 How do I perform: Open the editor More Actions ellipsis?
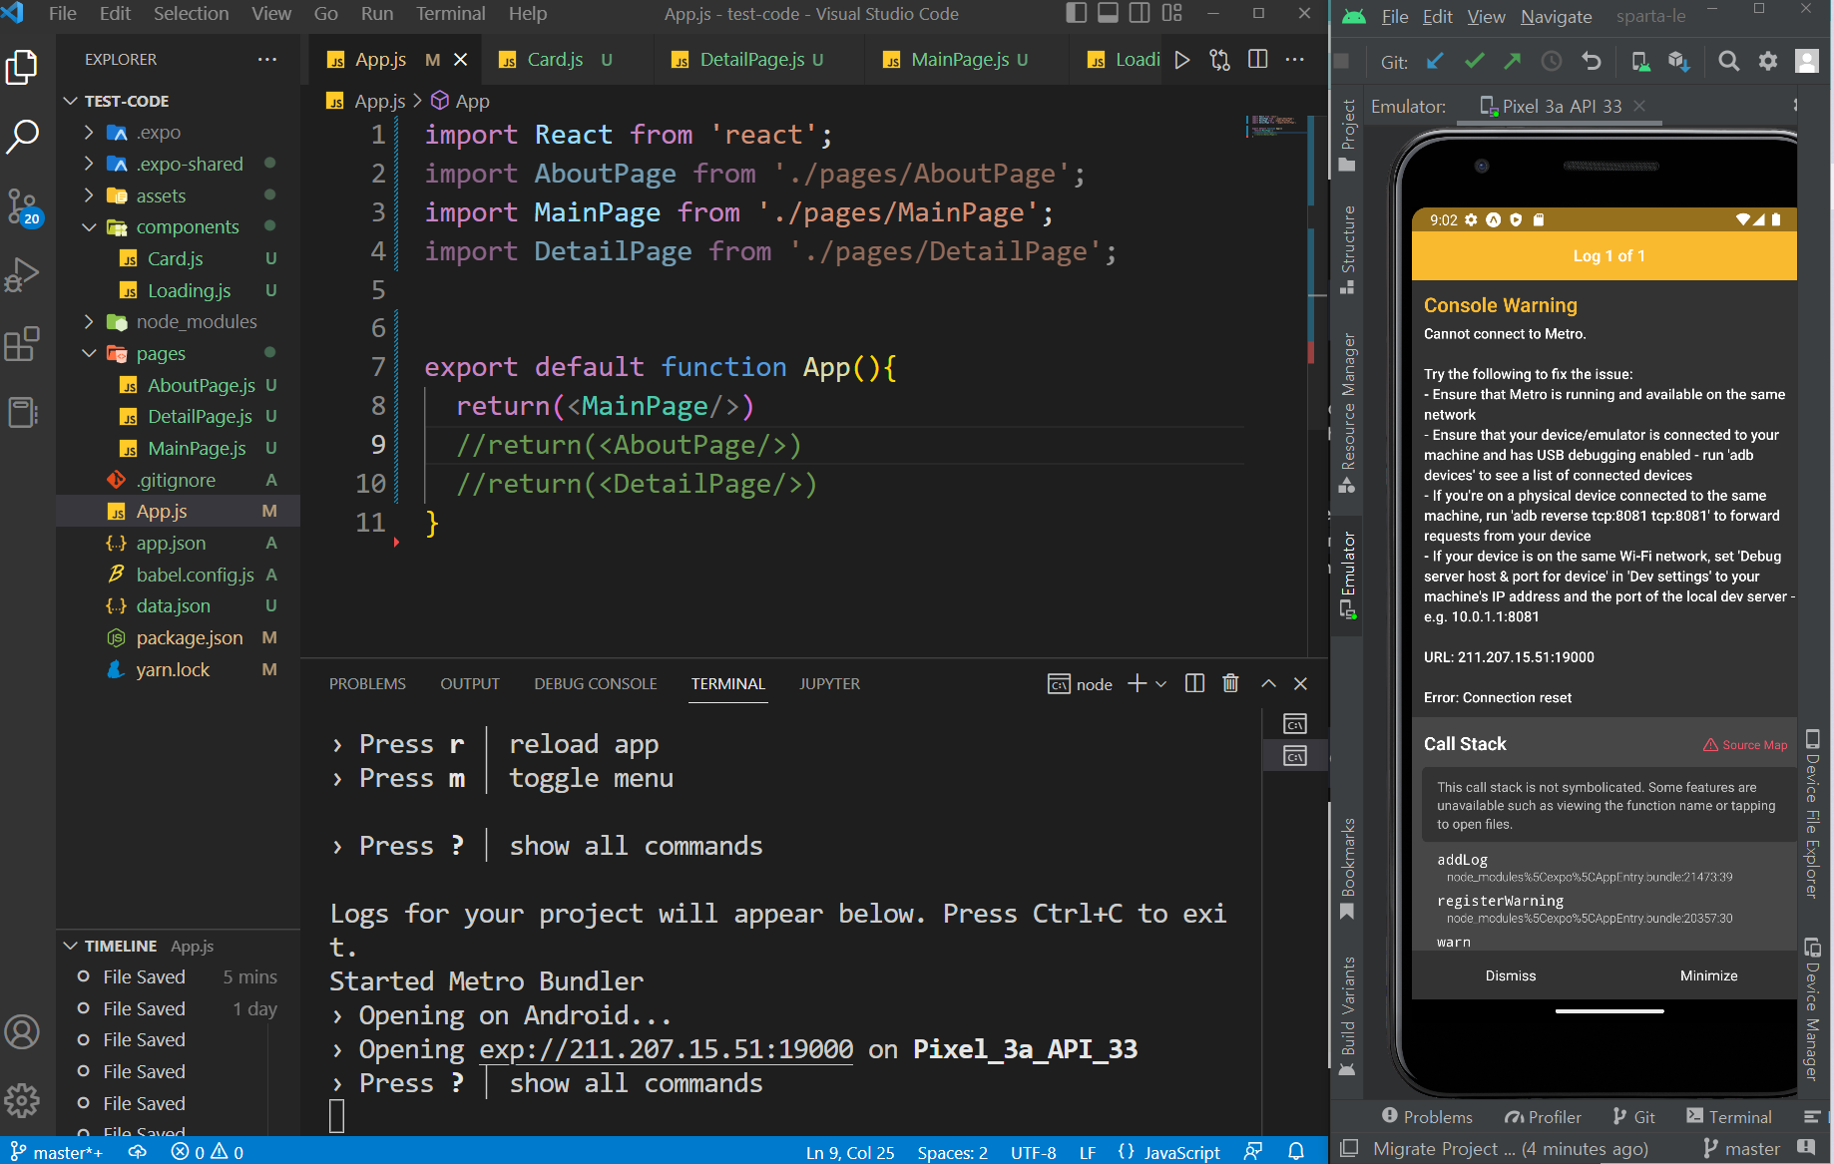pyautogui.click(x=1295, y=60)
